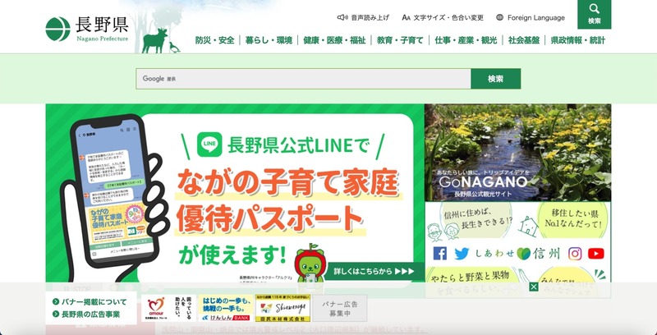Open the Facebook icon link
657x335 pixels.
440,254
